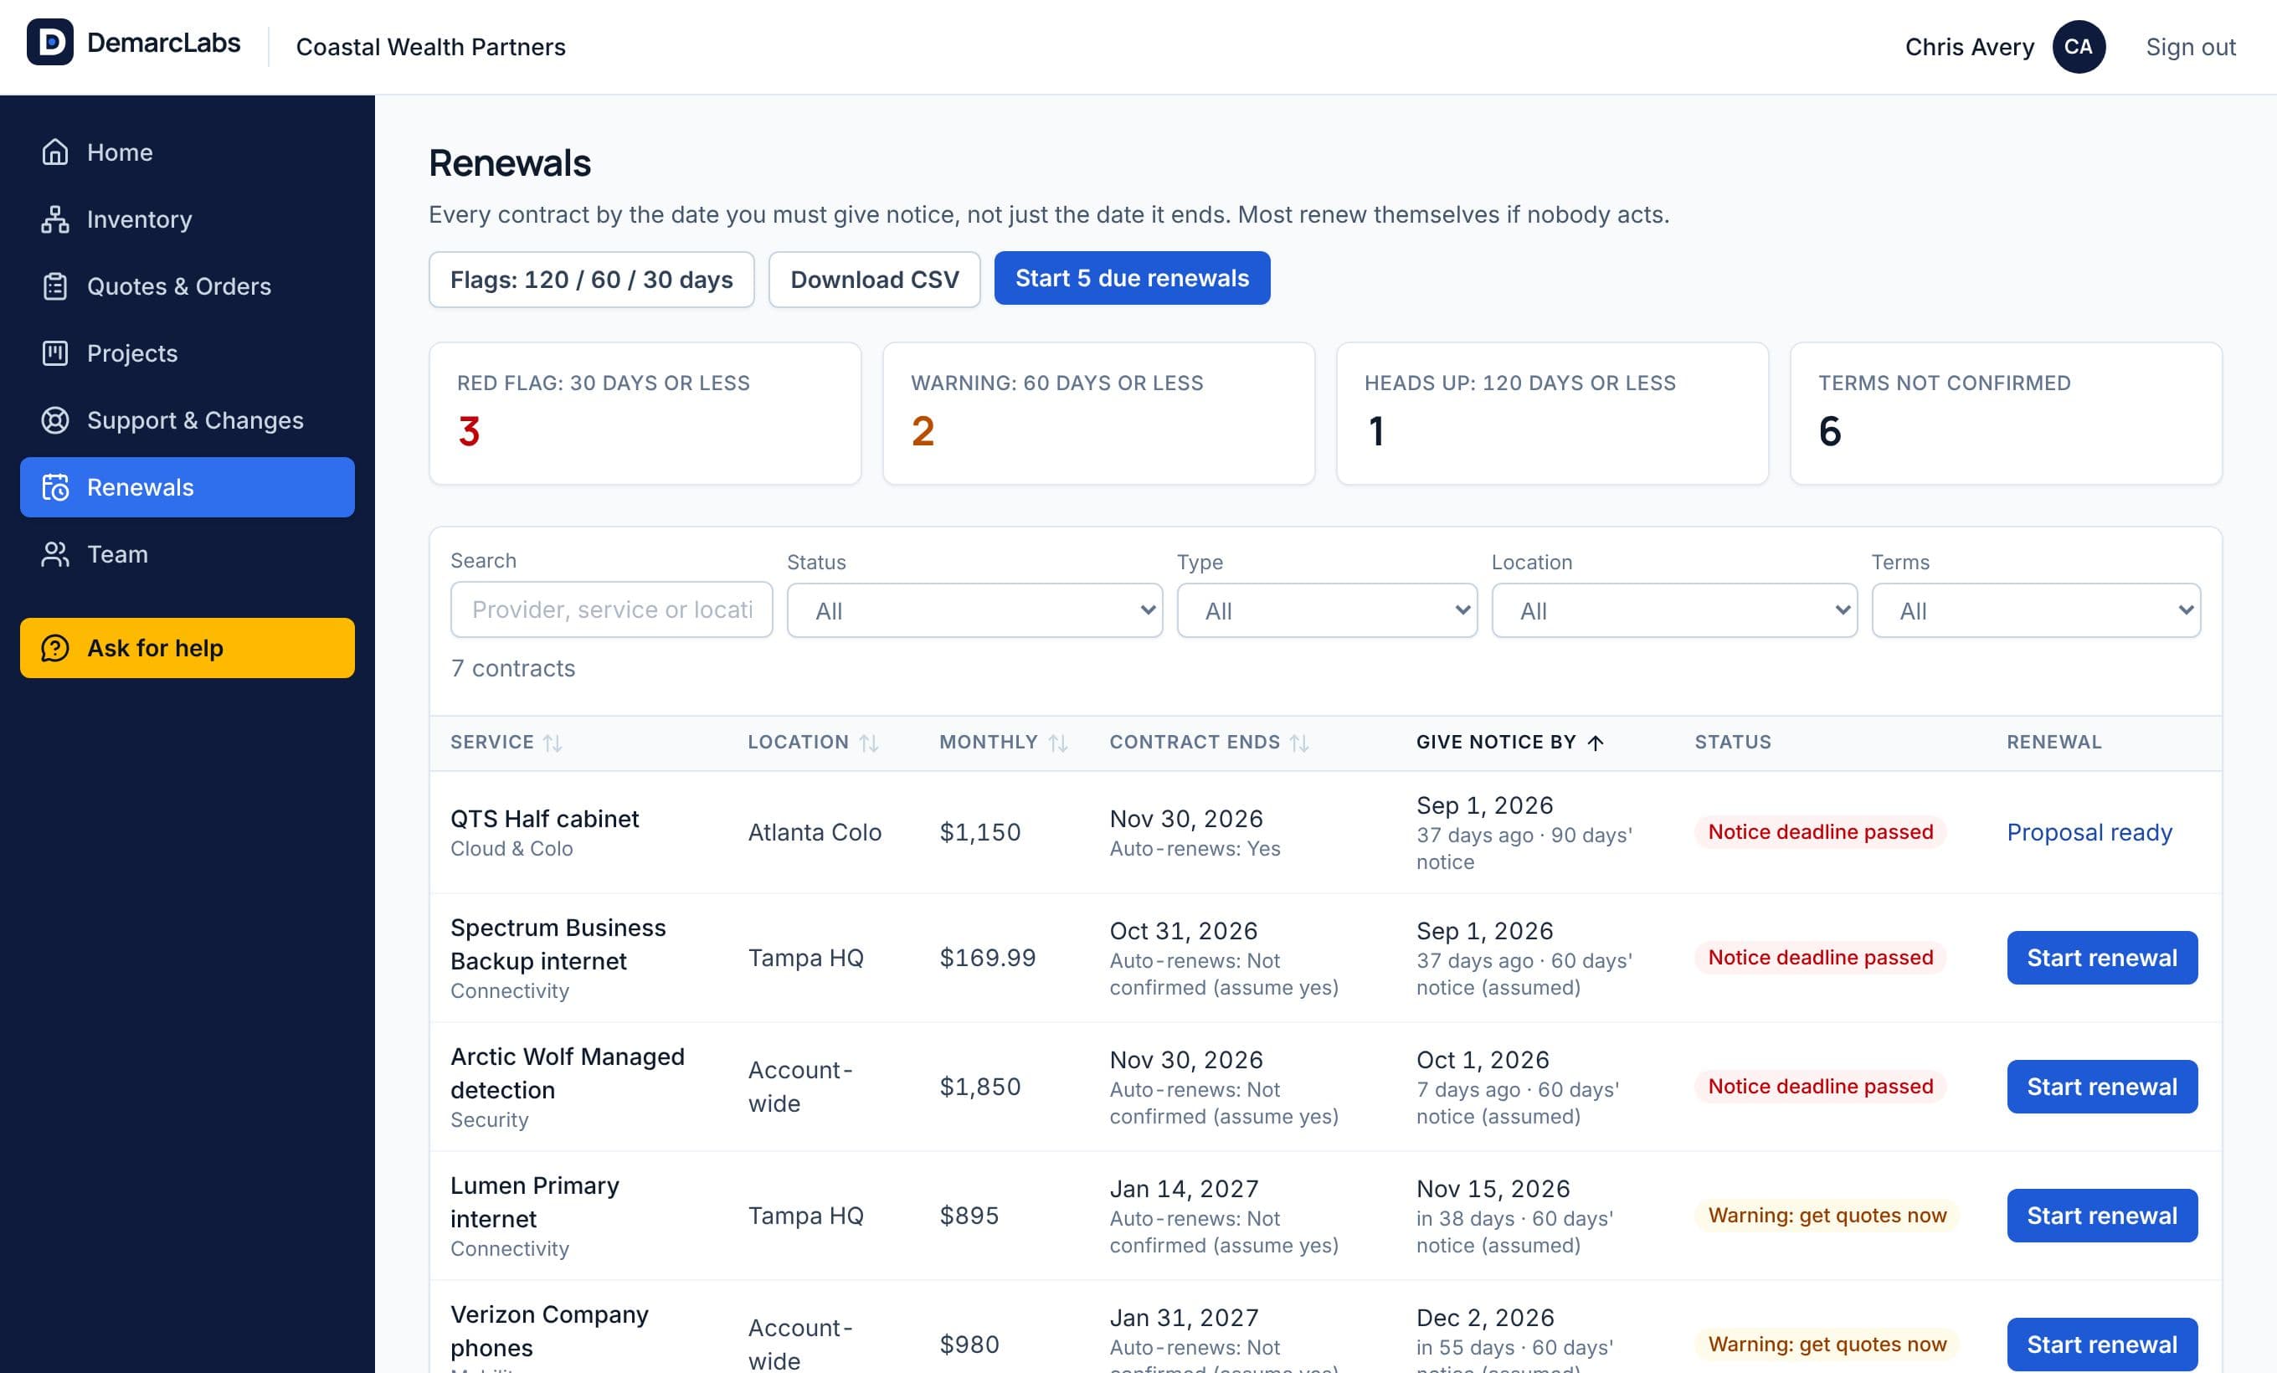Open the Terms filter dropdown
Viewport: 2277px width, 1373px height.
[x=2036, y=611]
